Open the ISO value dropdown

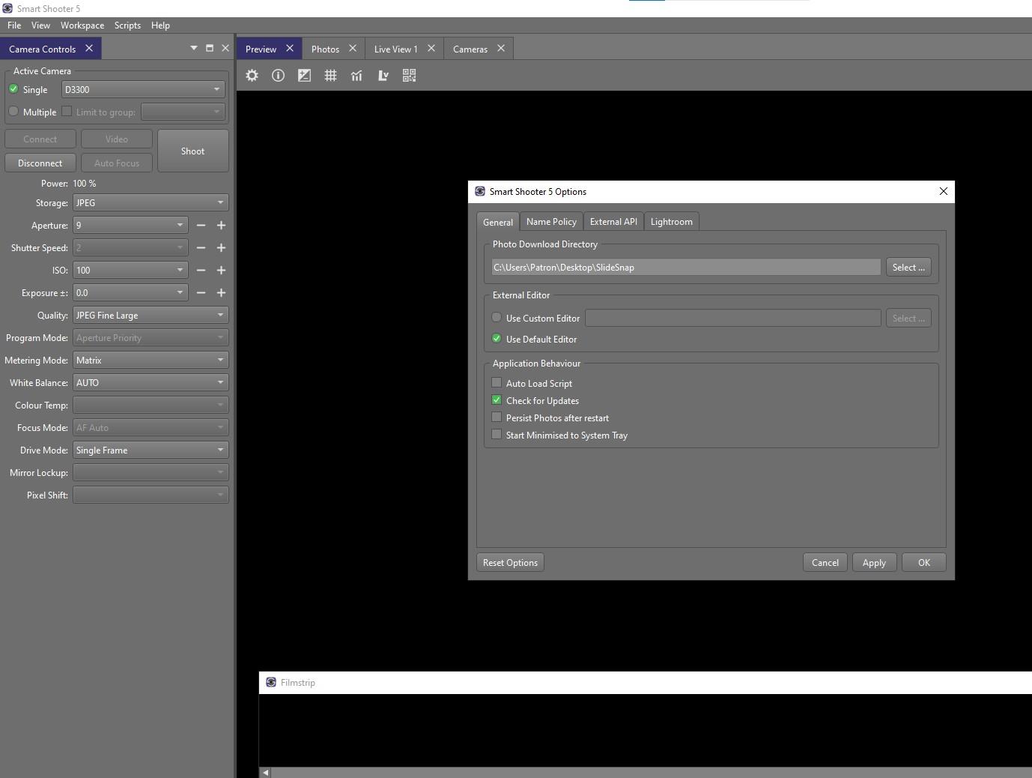(x=130, y=271)
